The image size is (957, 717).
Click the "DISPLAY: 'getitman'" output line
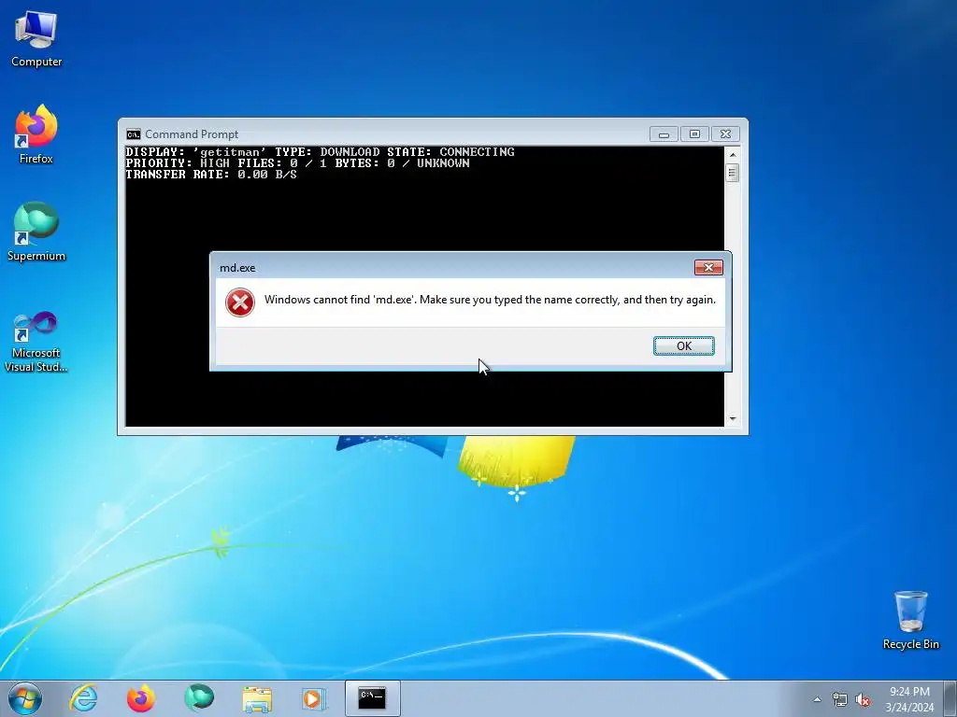(320, 152)
